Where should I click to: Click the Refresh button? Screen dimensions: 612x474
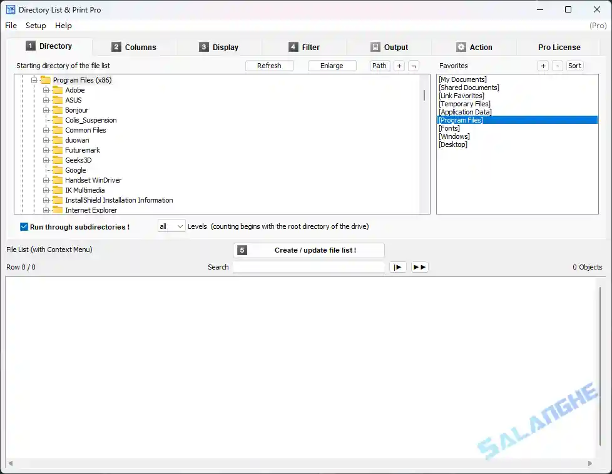(269, 65)
